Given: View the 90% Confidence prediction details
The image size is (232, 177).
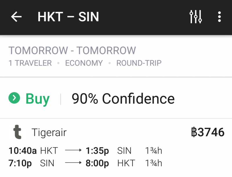Looking at the screenshot, I should (x=123, y=98).
